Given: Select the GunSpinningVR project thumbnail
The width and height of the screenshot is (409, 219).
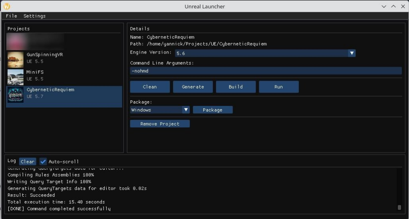Looking at the screenshot, I should (16, 60).
